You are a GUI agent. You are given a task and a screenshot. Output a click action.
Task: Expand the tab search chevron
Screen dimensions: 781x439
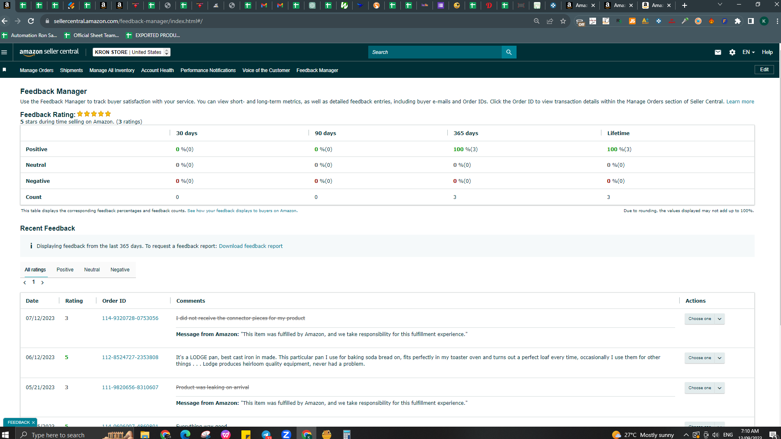point(720,5)
